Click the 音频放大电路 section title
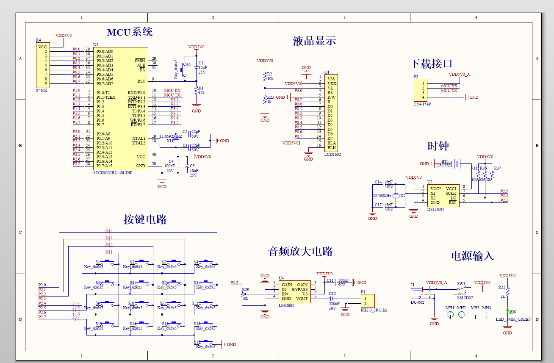 tap(301, 252)
